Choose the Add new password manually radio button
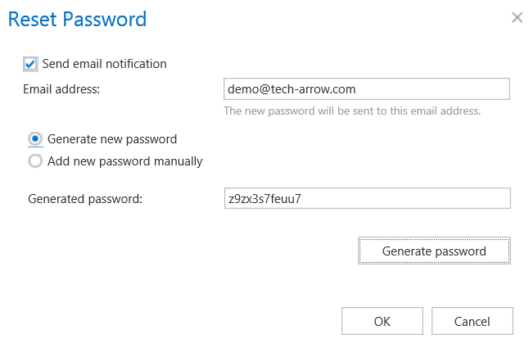The width and height of the screenshot is (529, 339). (35, 161)
